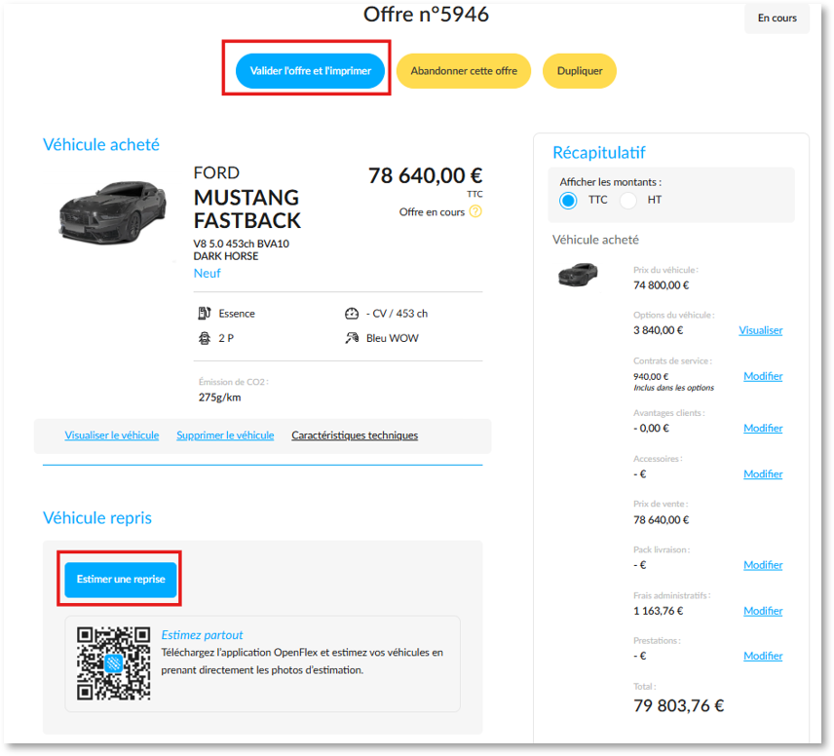Click Supprimer le véhicule link
834x756 pixels.
[225, 435]
